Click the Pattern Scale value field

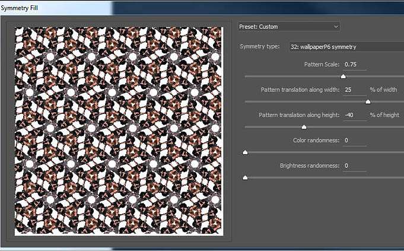click(x=354, y=64)
